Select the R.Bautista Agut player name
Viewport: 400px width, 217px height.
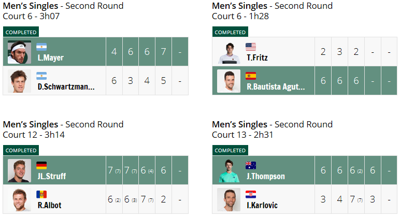[276, 86]
